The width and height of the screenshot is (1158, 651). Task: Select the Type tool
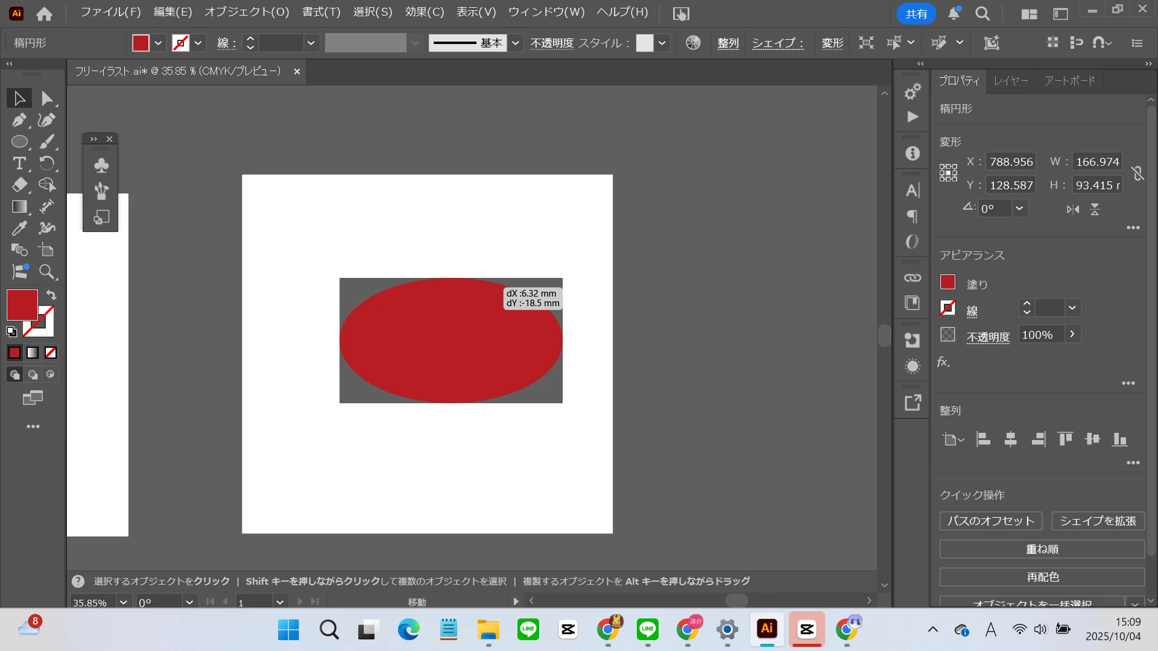pos(19,163)
